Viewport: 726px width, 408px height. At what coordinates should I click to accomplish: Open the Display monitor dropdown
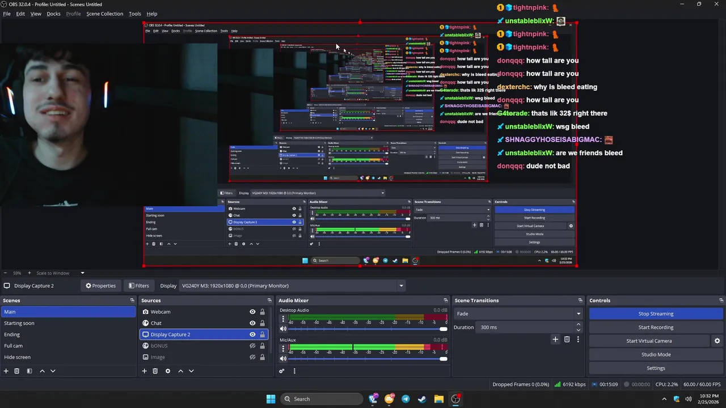coord(292,286)
